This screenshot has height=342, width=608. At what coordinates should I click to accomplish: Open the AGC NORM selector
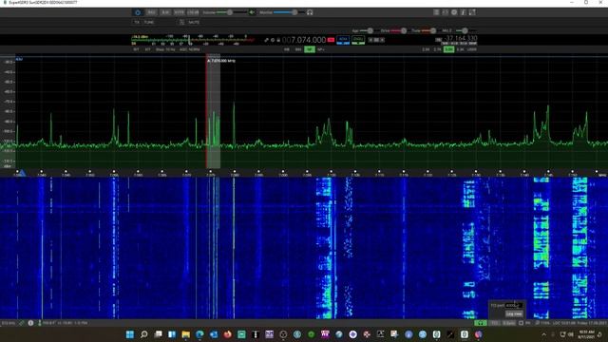(190, 49)
